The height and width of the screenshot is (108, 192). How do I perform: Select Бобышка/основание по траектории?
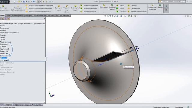click(x=39, y=5)
